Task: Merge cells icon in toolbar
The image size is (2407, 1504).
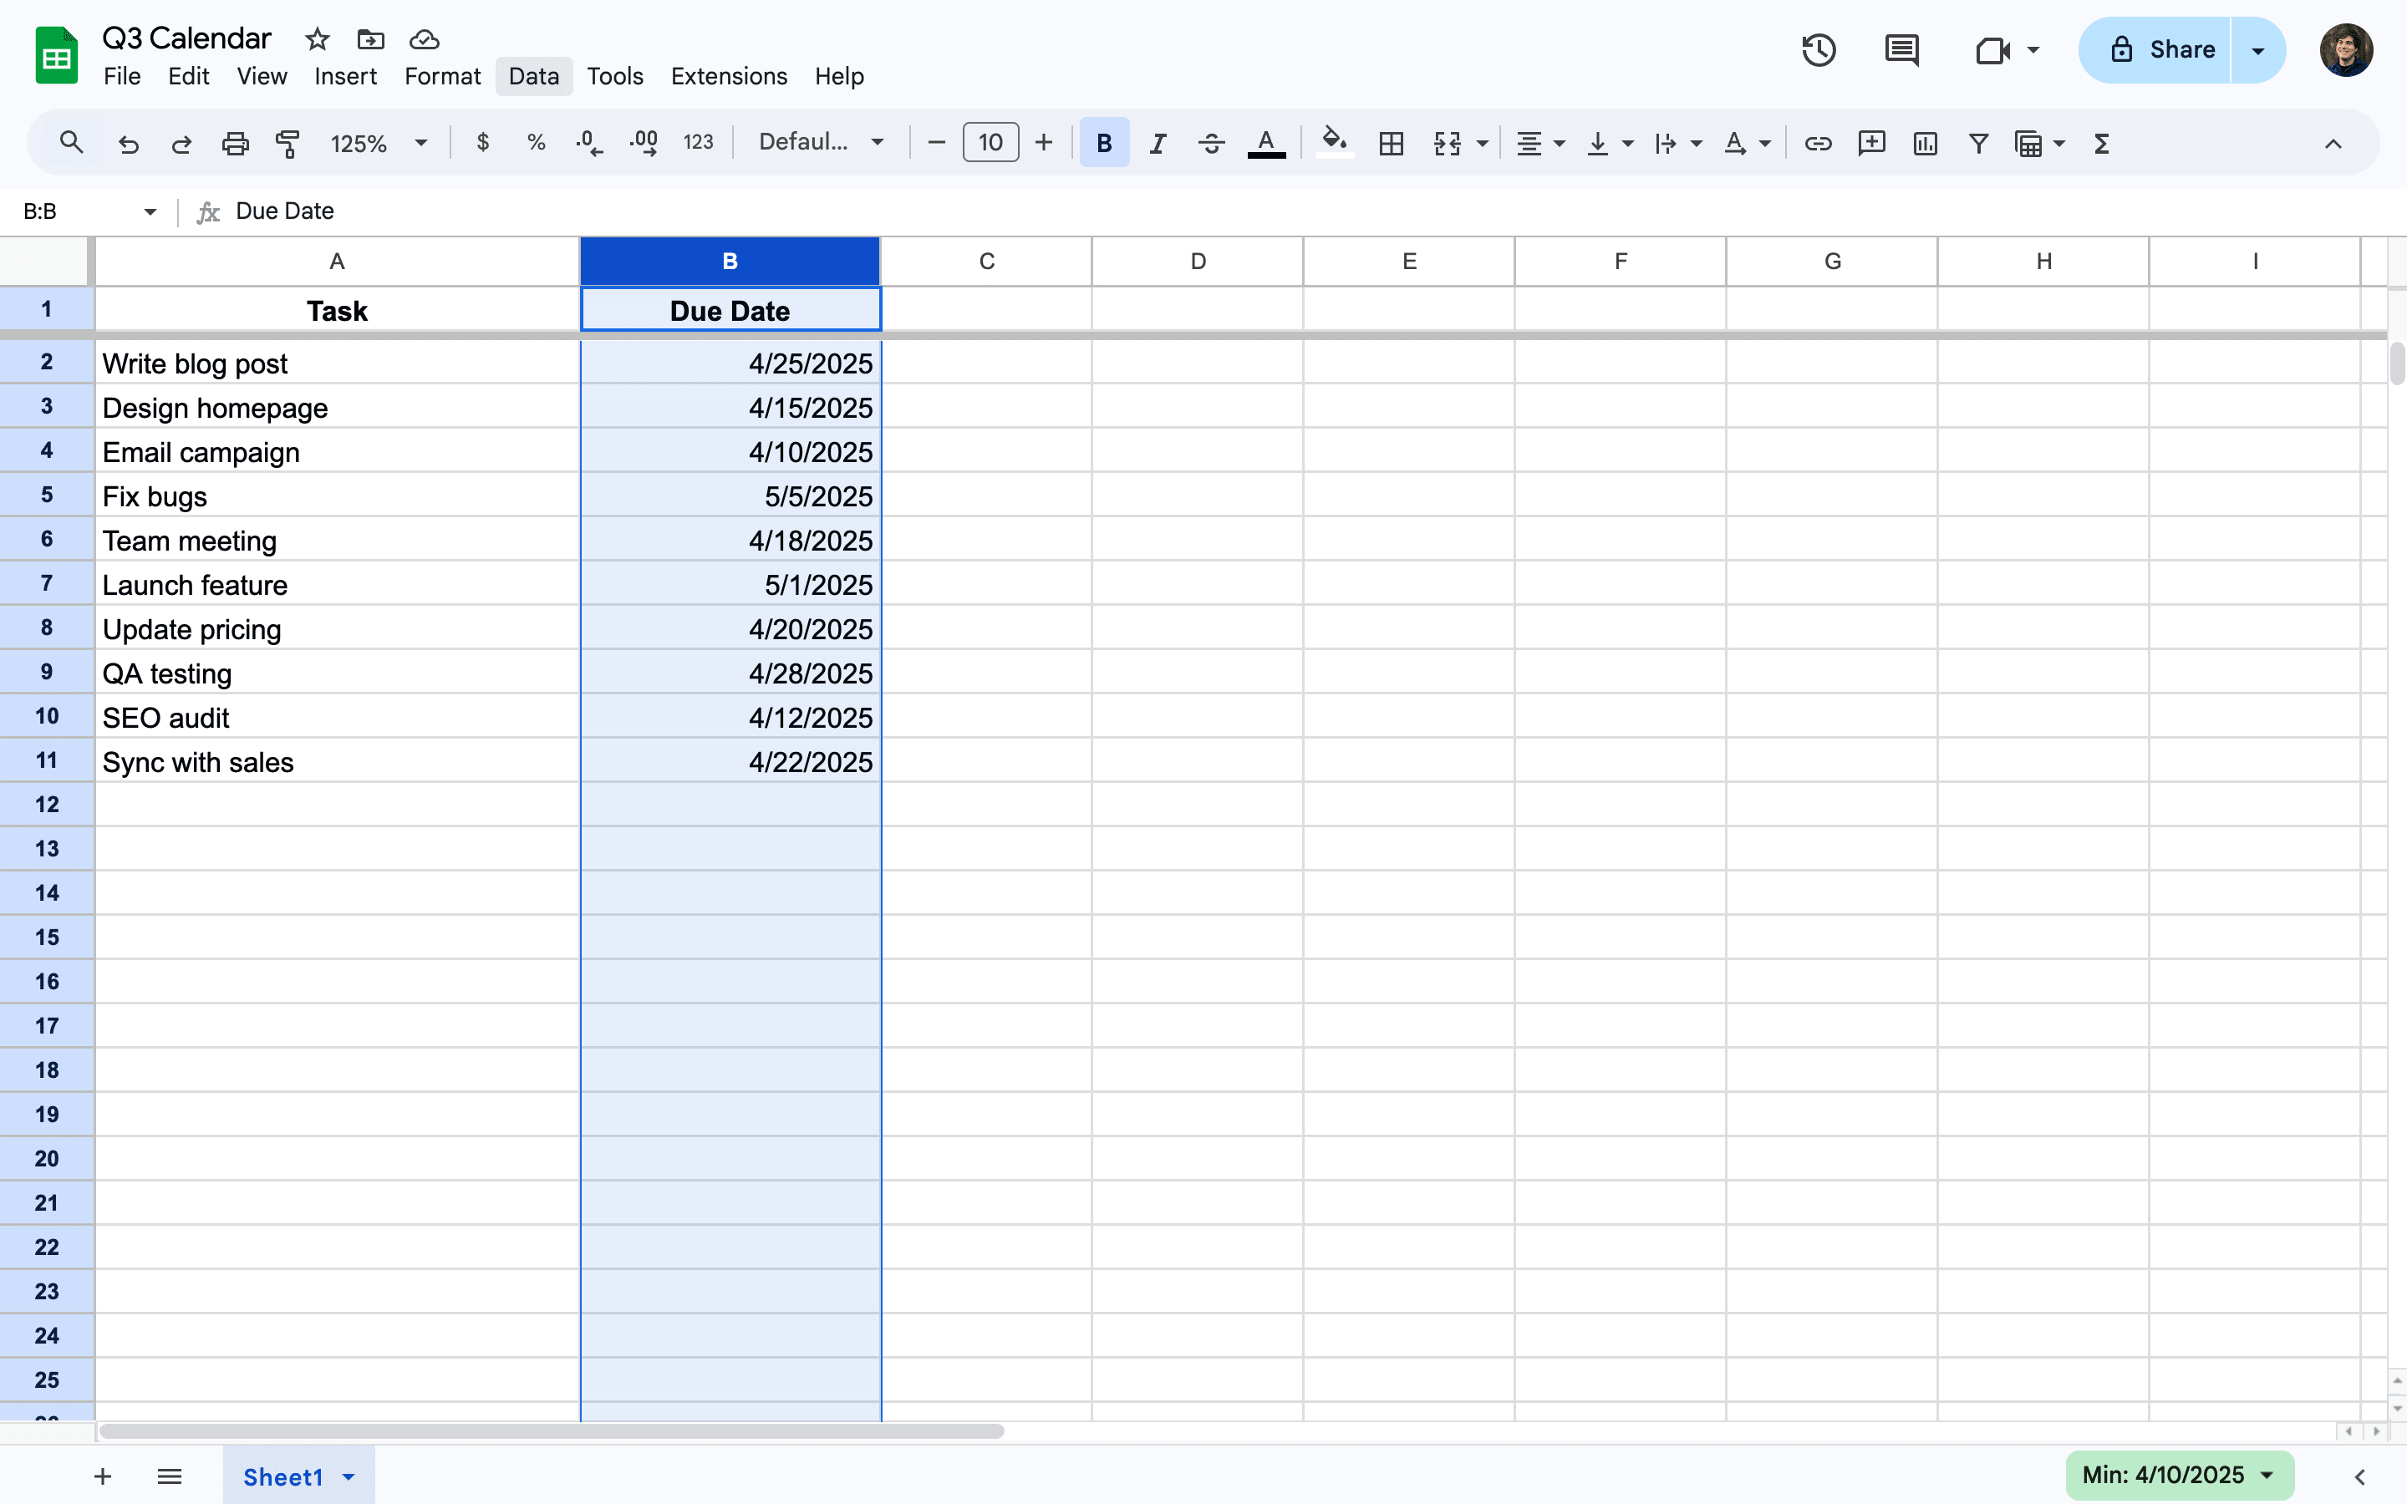Action: [x=1448, y=145]
